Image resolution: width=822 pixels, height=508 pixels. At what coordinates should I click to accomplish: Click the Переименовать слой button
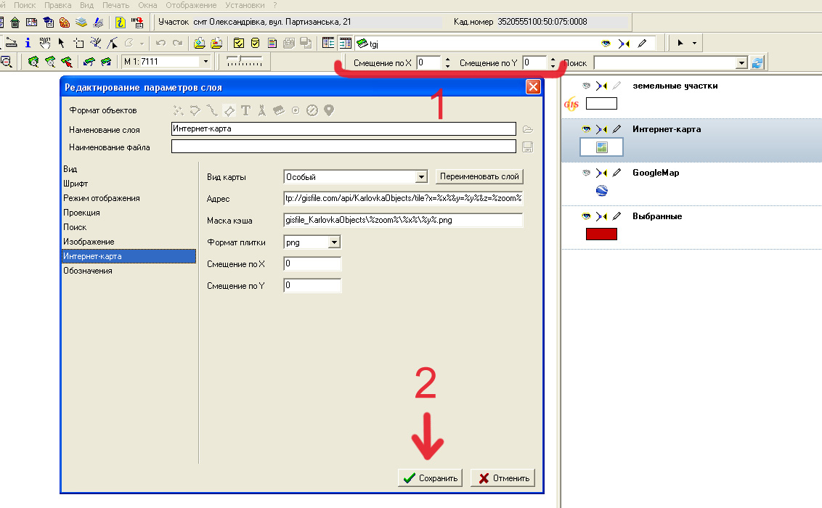click(479, 176)
